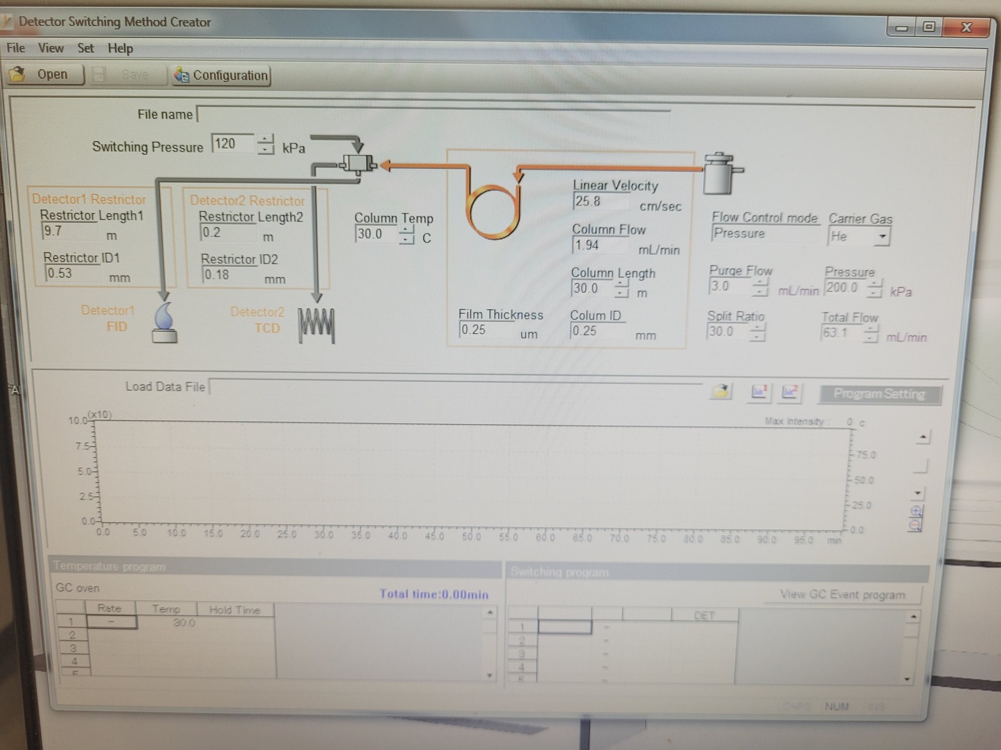Decrease Column Temp with down spinner

pos(407,240)
